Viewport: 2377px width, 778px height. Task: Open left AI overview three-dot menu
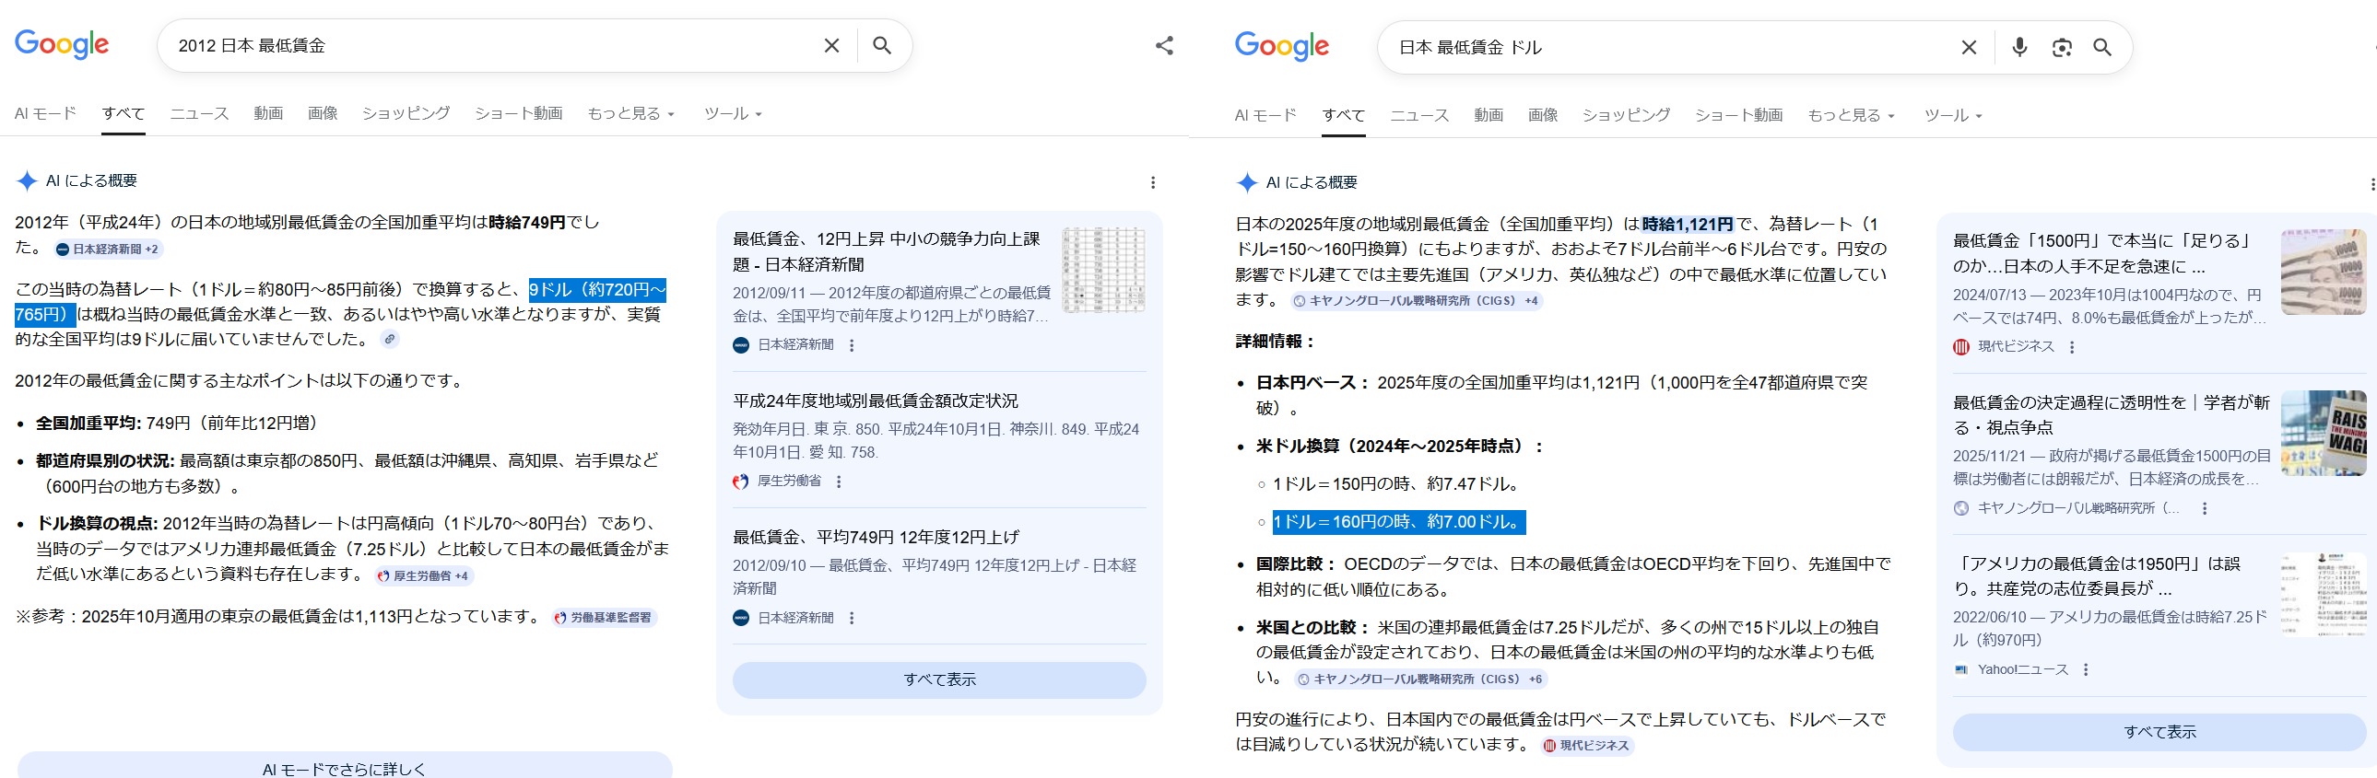pos(1152,182)
